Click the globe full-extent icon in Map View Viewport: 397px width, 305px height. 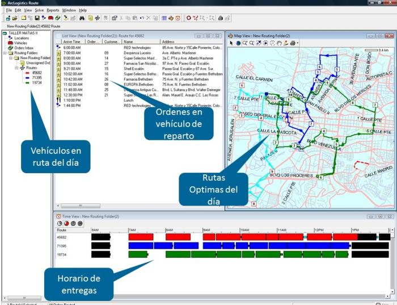point(238,43)
